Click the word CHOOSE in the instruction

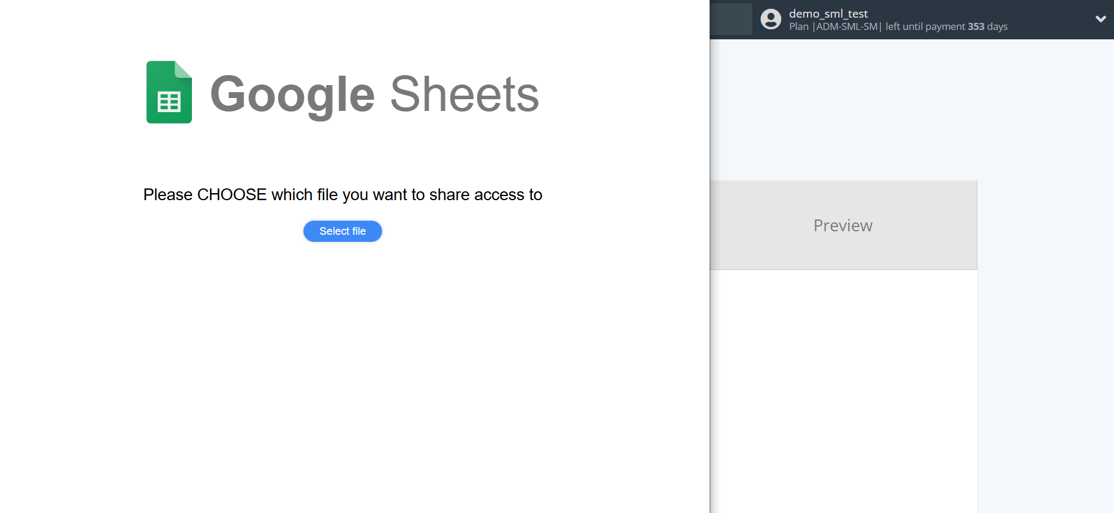click(232, 195)
